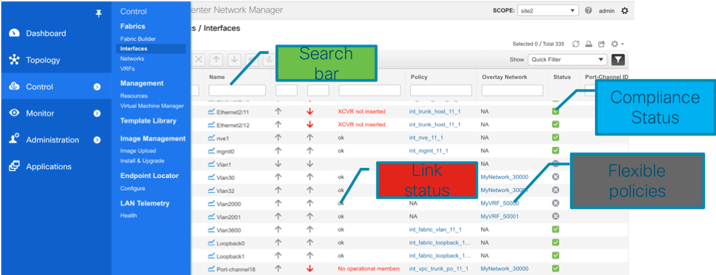The image size is (716, 275).
Task: Click "No operational members" reason text
Action: pyautogui.click(x=369, y=269)
